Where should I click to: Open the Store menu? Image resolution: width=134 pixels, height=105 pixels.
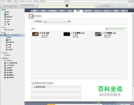pos(29,1)
